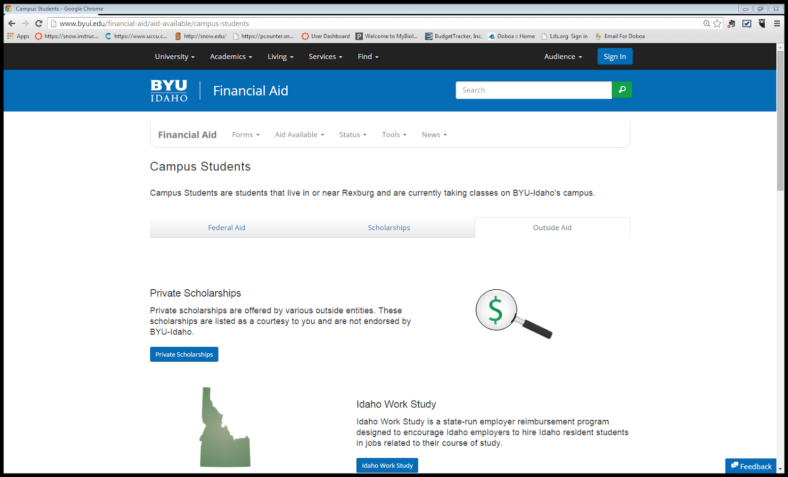This screenshot has width=788, height=477.
Task: Open the https://snow.instruc... bookmark
Action: tap(66, 36)
